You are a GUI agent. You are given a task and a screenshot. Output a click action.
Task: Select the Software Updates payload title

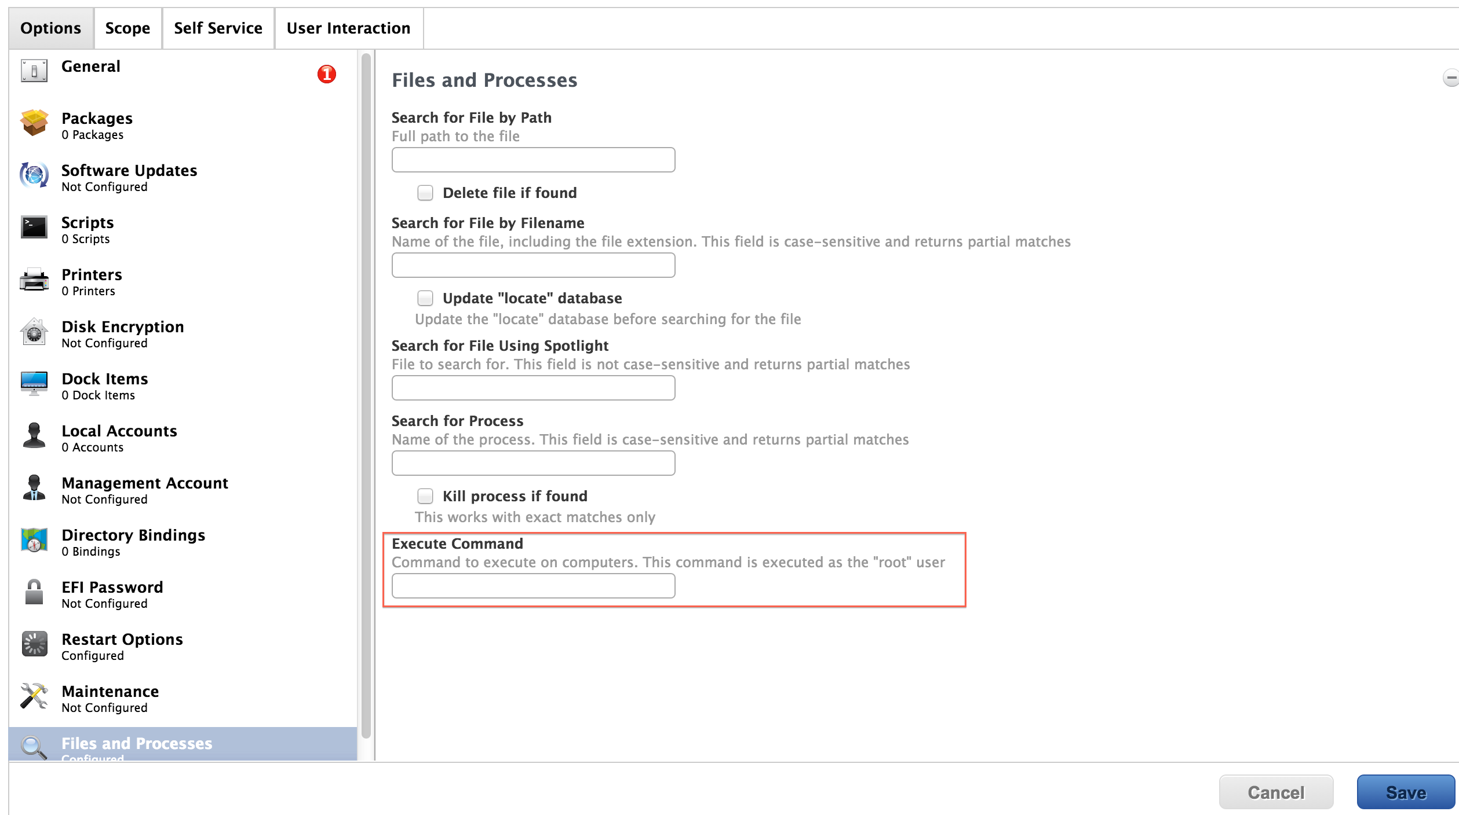(x=129, y=171)
